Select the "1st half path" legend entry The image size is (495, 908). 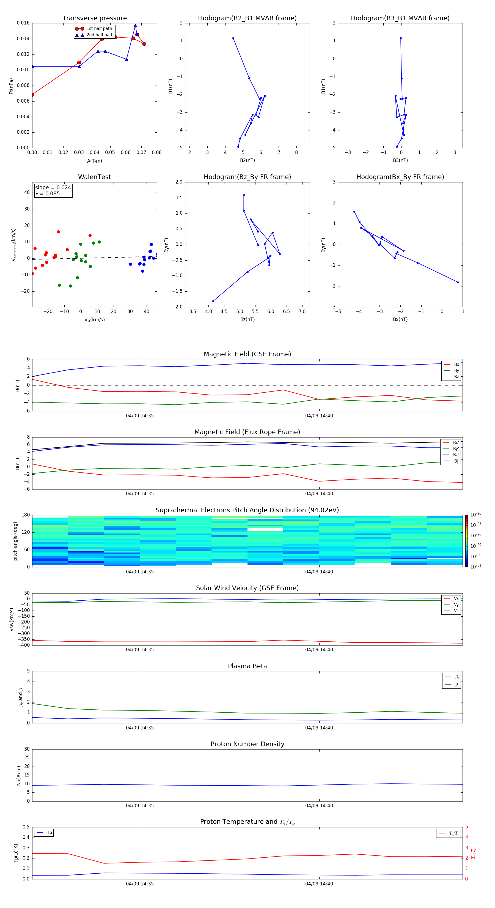point(94,29)
